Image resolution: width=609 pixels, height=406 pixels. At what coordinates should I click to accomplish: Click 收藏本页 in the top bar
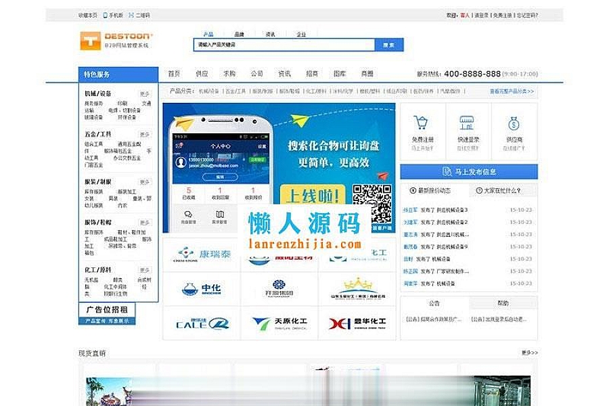pyautogui.click(x=88, y=15)
